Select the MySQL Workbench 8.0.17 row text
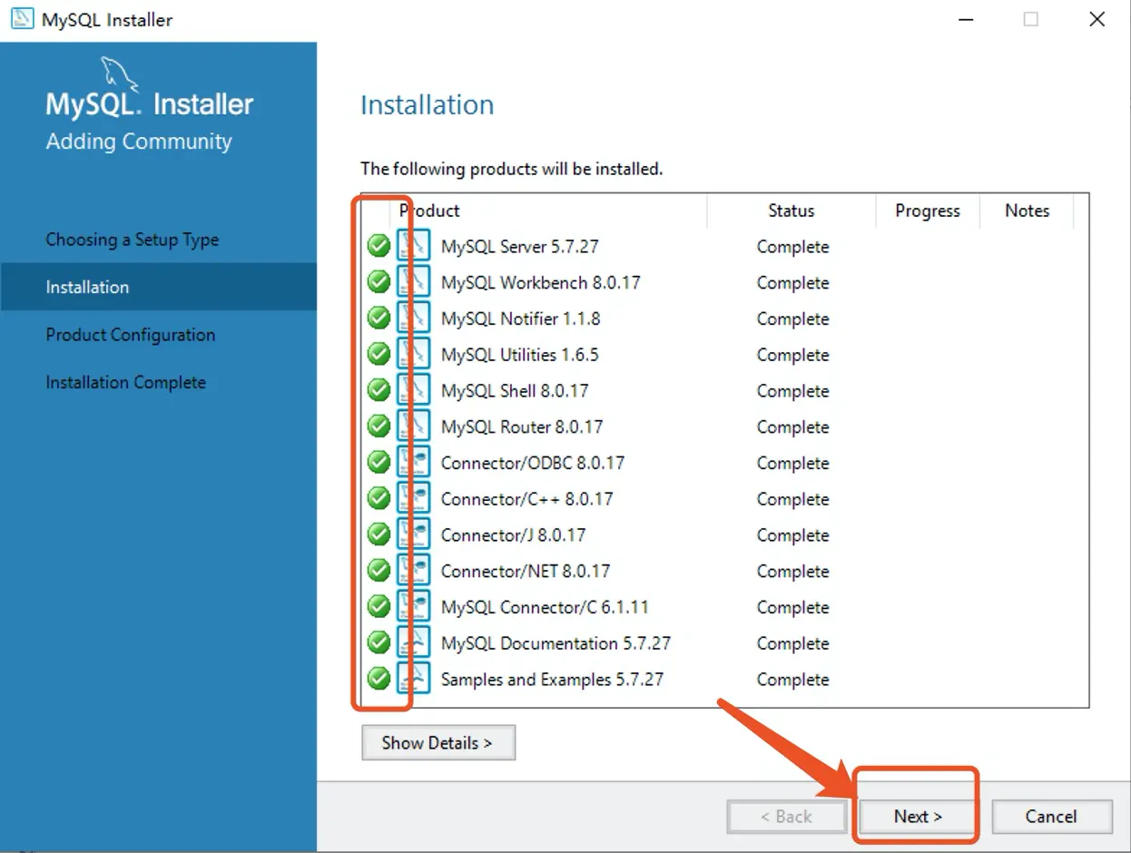 click(540, 282)
